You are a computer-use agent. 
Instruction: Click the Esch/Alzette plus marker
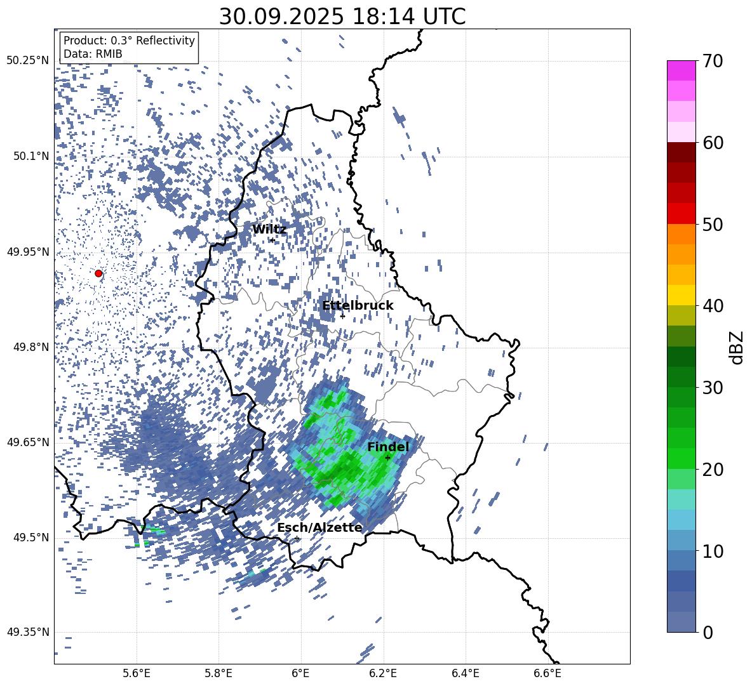pos(297,538)
